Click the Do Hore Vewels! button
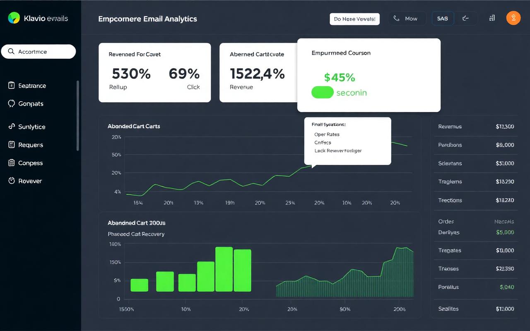This screenshot has height=331, width=530. click(354, 18)
